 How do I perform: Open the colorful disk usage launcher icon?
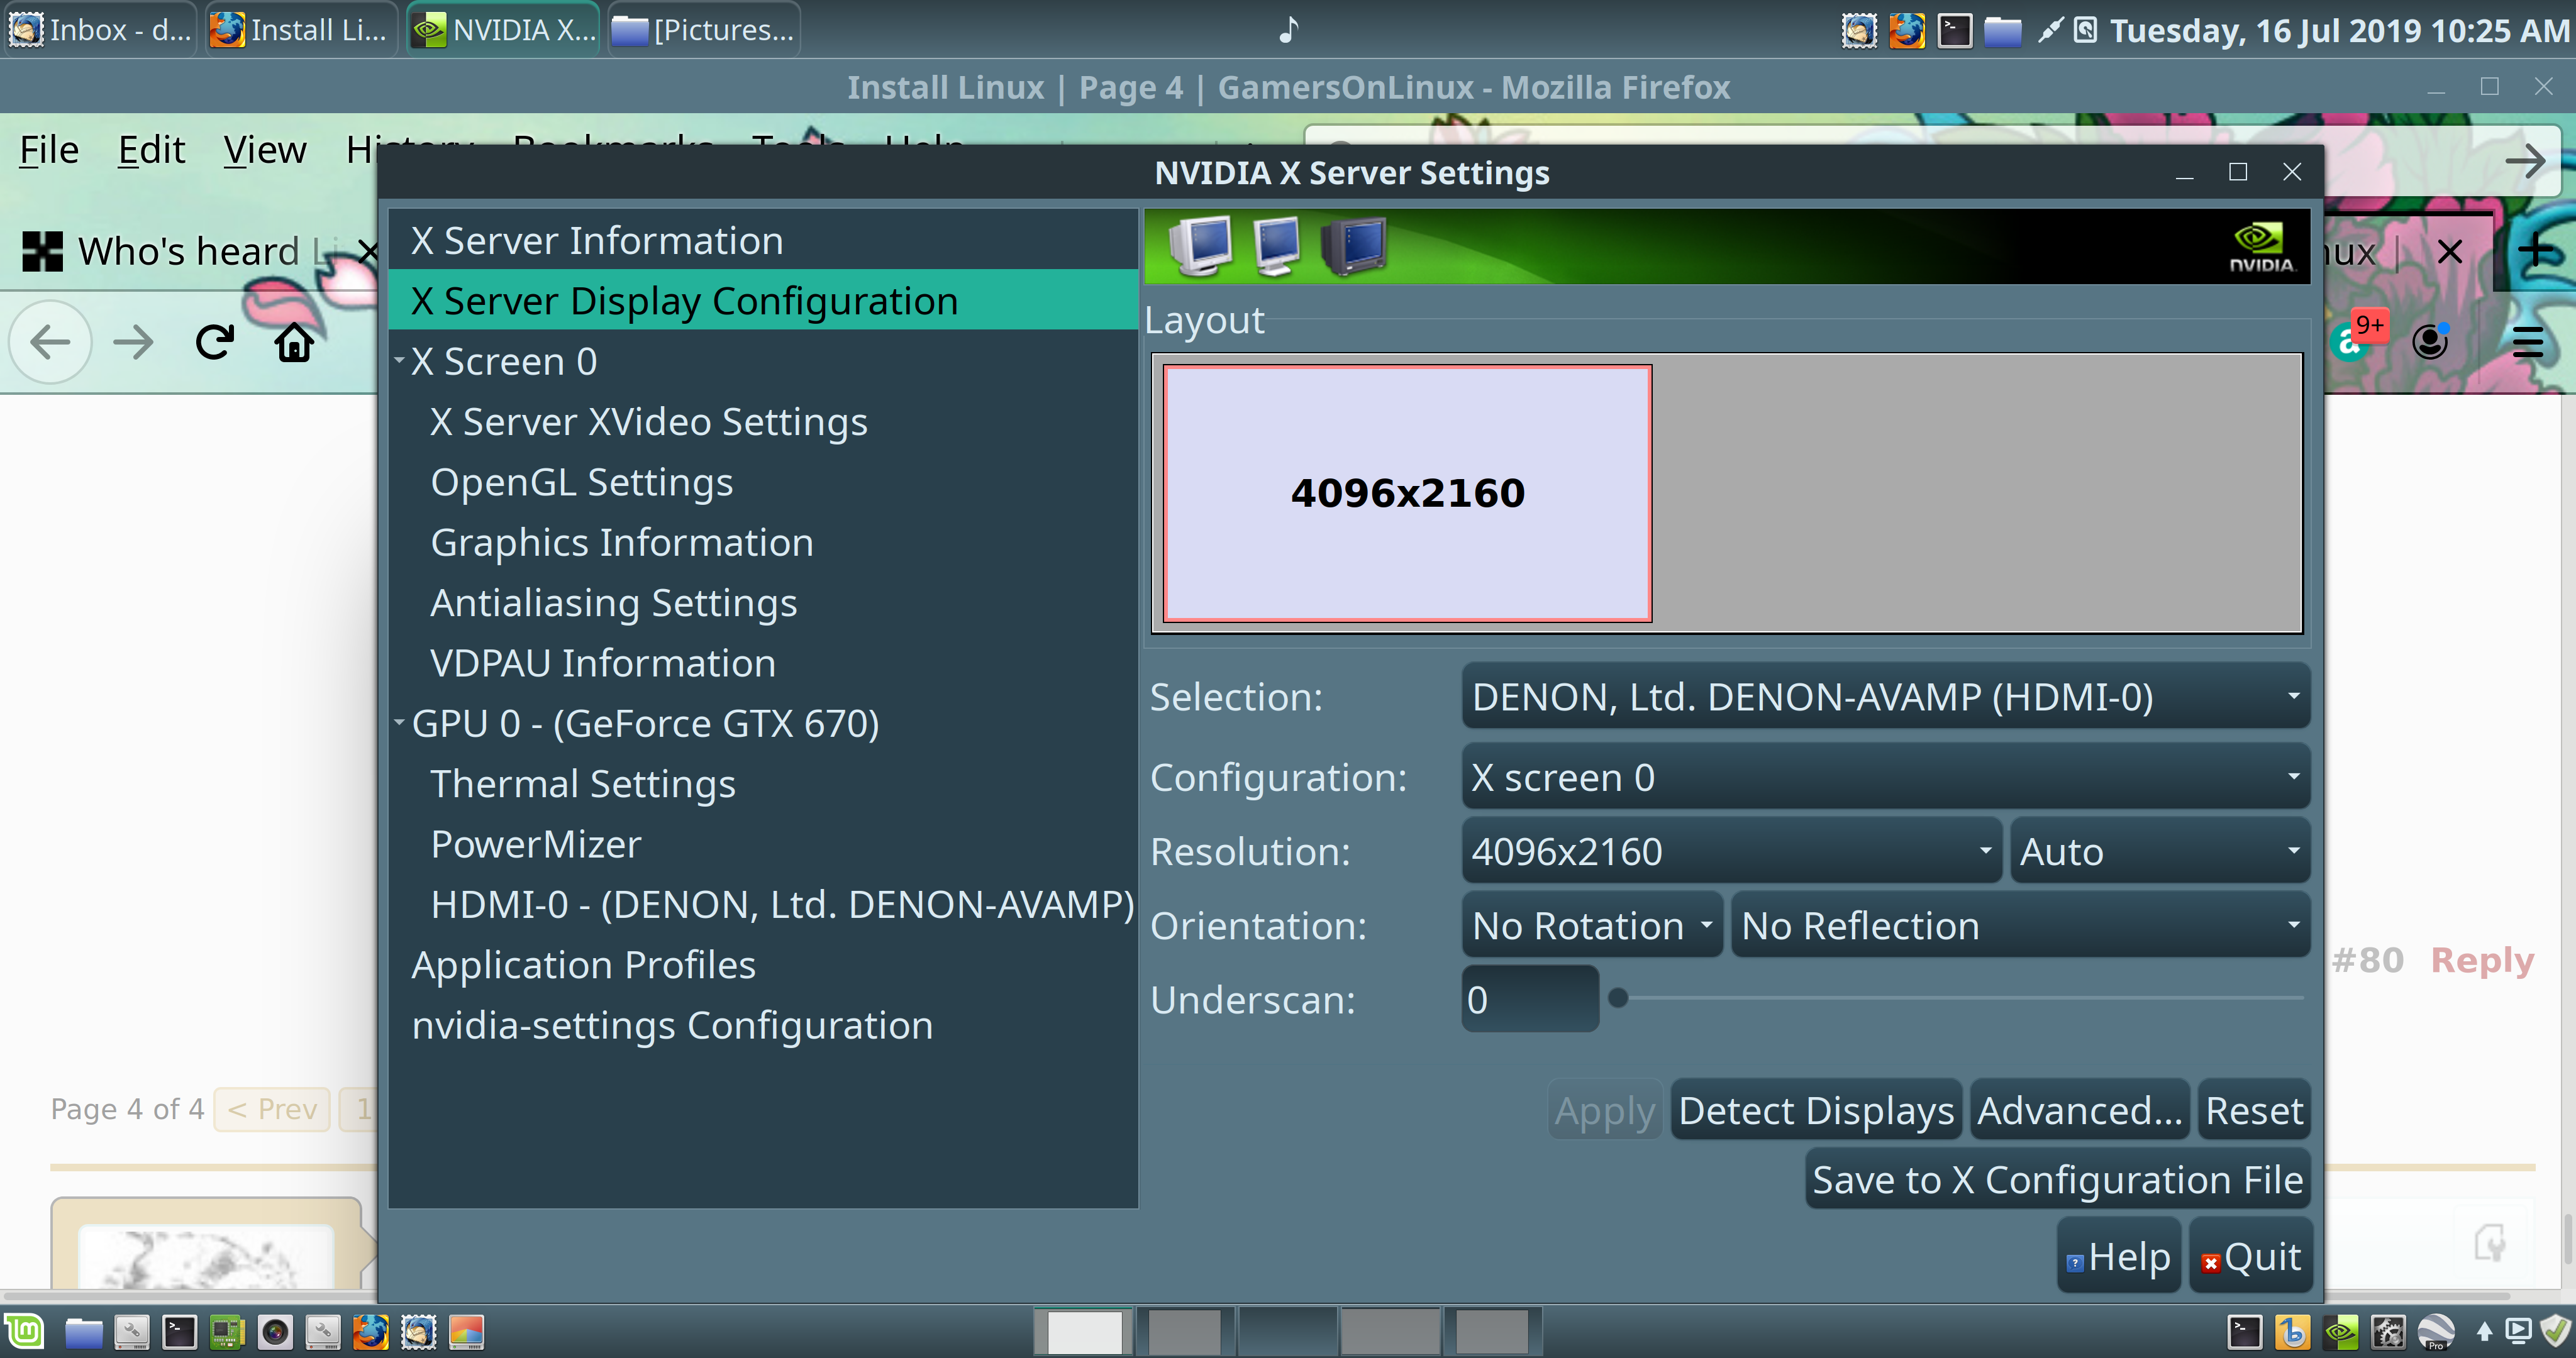(x=466, y=1332)
